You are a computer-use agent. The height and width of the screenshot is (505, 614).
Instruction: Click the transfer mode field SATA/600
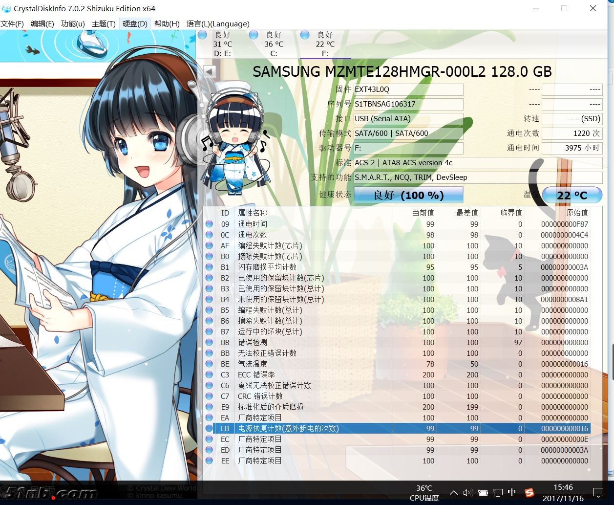pos(408,133)
